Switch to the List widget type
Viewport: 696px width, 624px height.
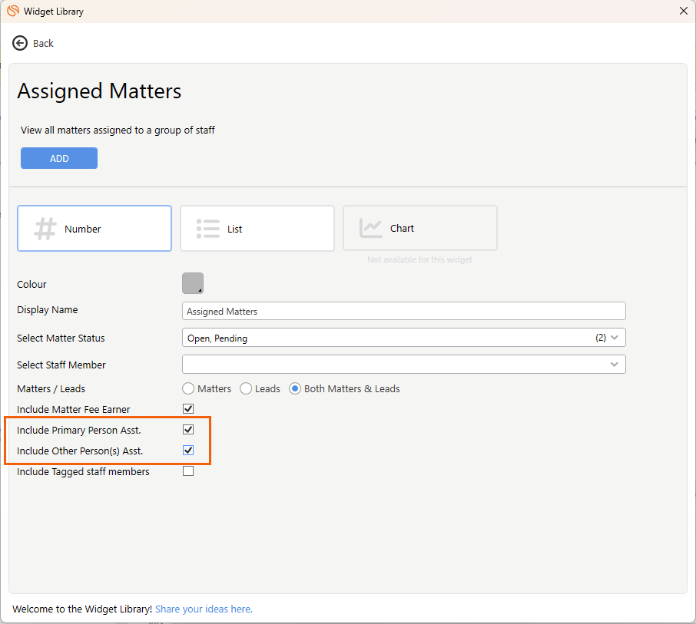[257, 229]
